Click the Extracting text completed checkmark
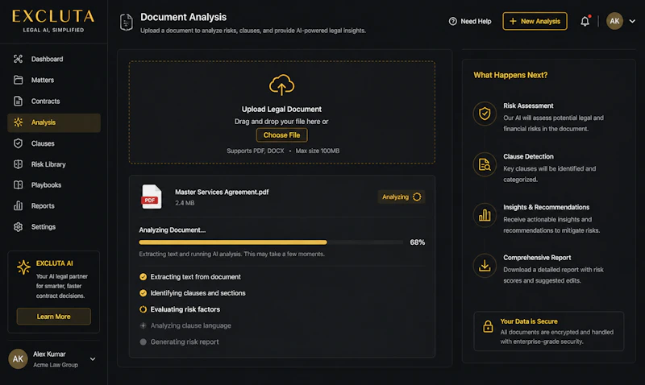This screenshot has height=385, width=645. (144, 276)
